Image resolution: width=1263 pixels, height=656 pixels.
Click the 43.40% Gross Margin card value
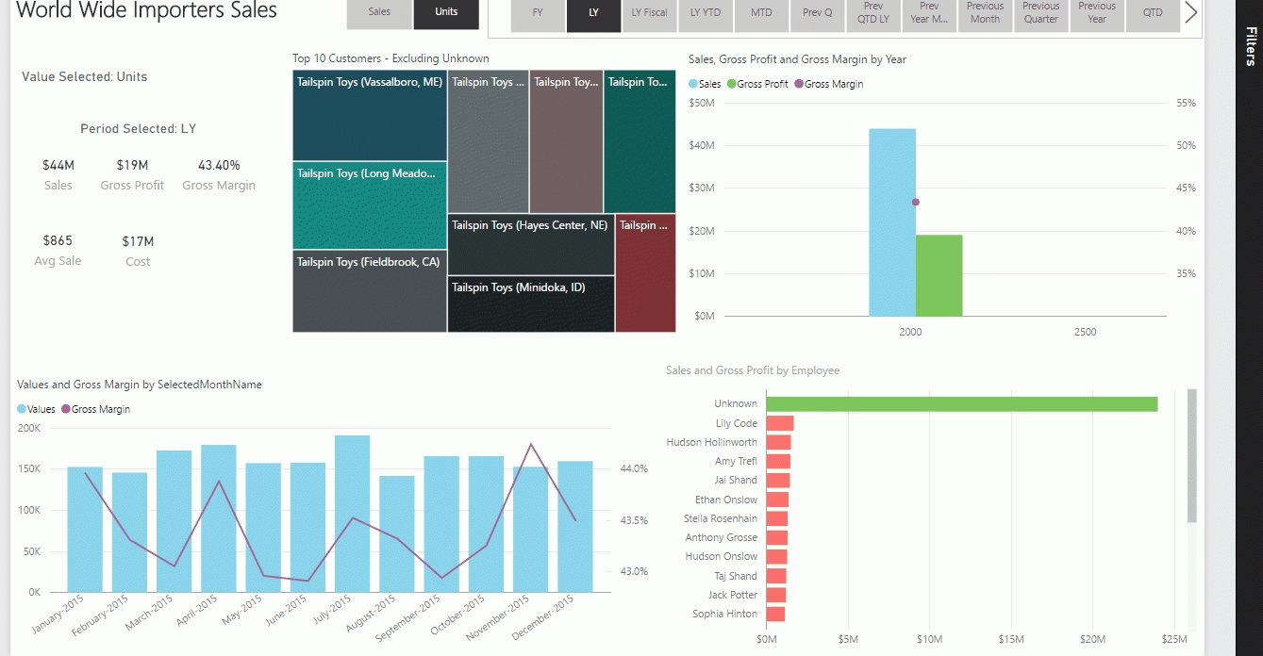(219, 165)
